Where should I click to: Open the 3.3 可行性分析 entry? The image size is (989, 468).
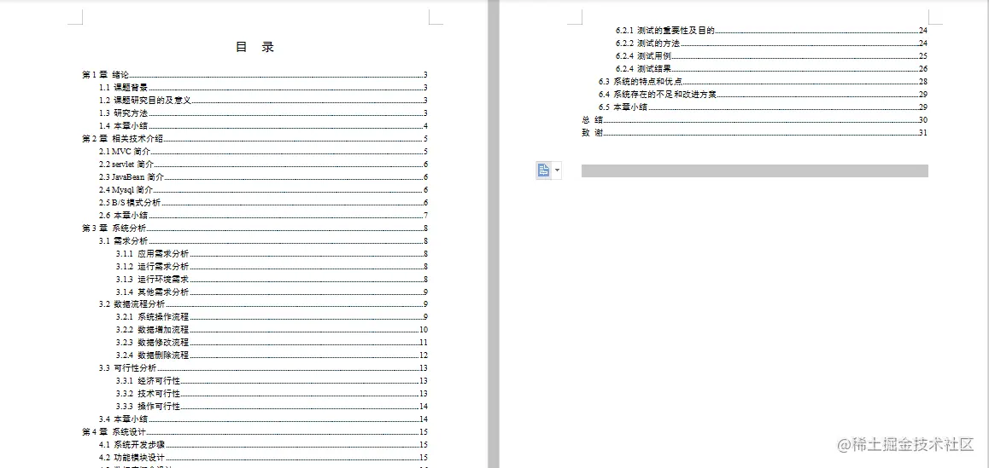tap(264, 368)
